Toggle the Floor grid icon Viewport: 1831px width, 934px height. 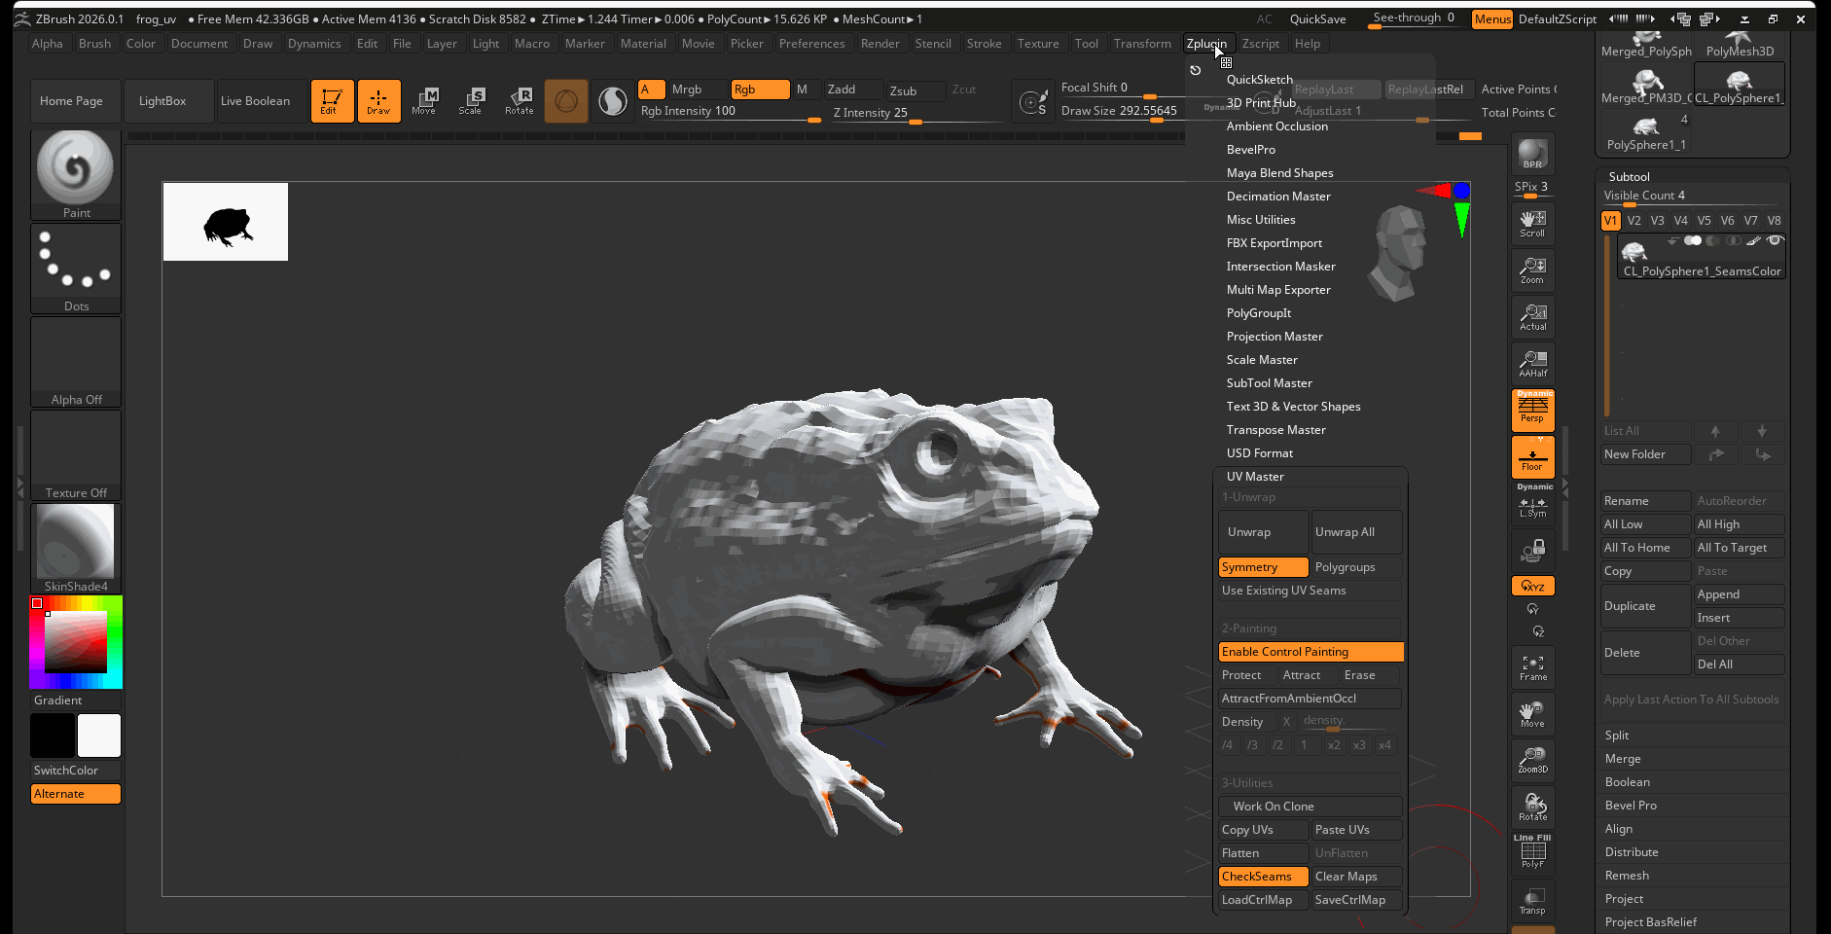pyautogui.click(x=1532, y=457)
